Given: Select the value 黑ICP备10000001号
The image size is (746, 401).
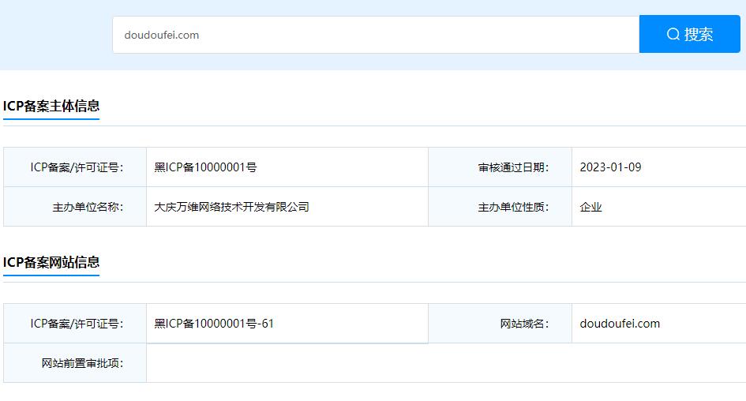Looking at the screenshot, I should pyautogui.click(x=205, y=167).
